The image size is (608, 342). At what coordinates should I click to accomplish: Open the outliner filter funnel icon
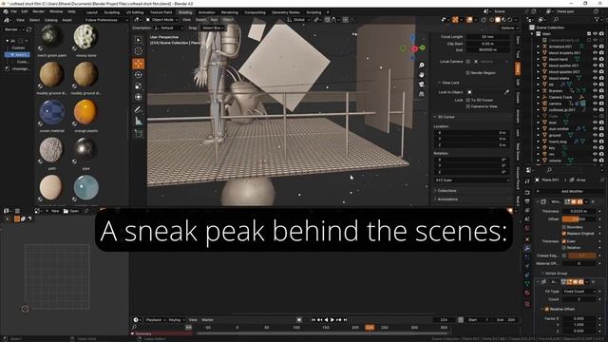[x=597, y=19]
